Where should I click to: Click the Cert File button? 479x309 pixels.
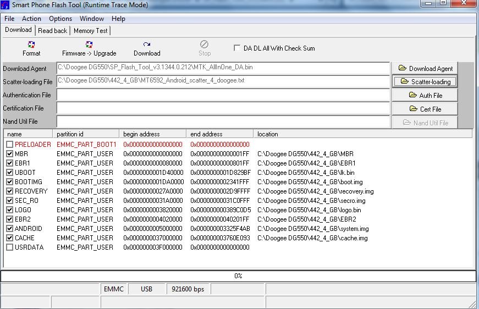pos(425,109)
